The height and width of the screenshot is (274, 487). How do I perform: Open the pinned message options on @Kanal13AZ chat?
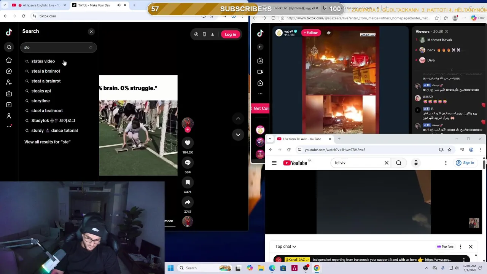click(464, 260)
